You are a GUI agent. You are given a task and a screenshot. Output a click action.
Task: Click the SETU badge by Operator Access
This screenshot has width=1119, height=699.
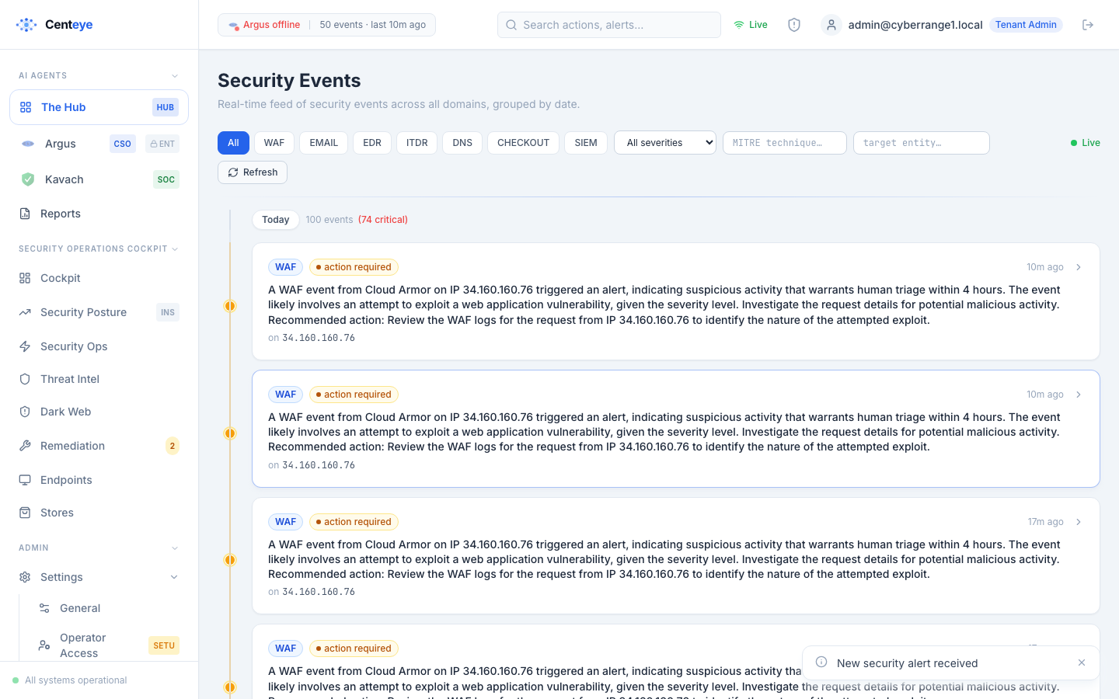coord(164,645)
